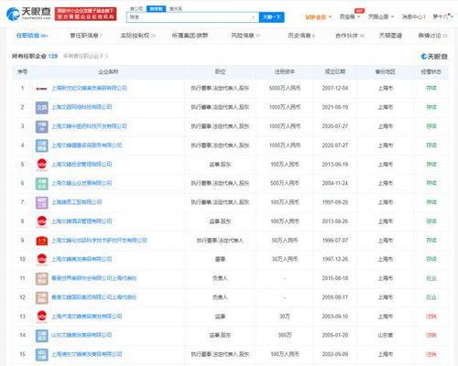Click the 5000万人民币 capital cell

[285, 88]
